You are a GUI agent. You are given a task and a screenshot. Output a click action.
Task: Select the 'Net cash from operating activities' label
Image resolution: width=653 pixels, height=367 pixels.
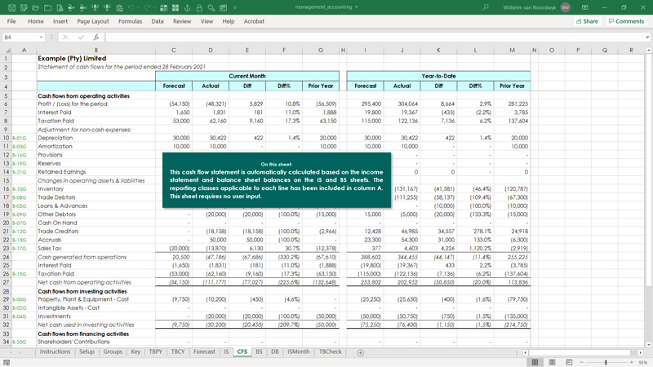tap(85, 282)
